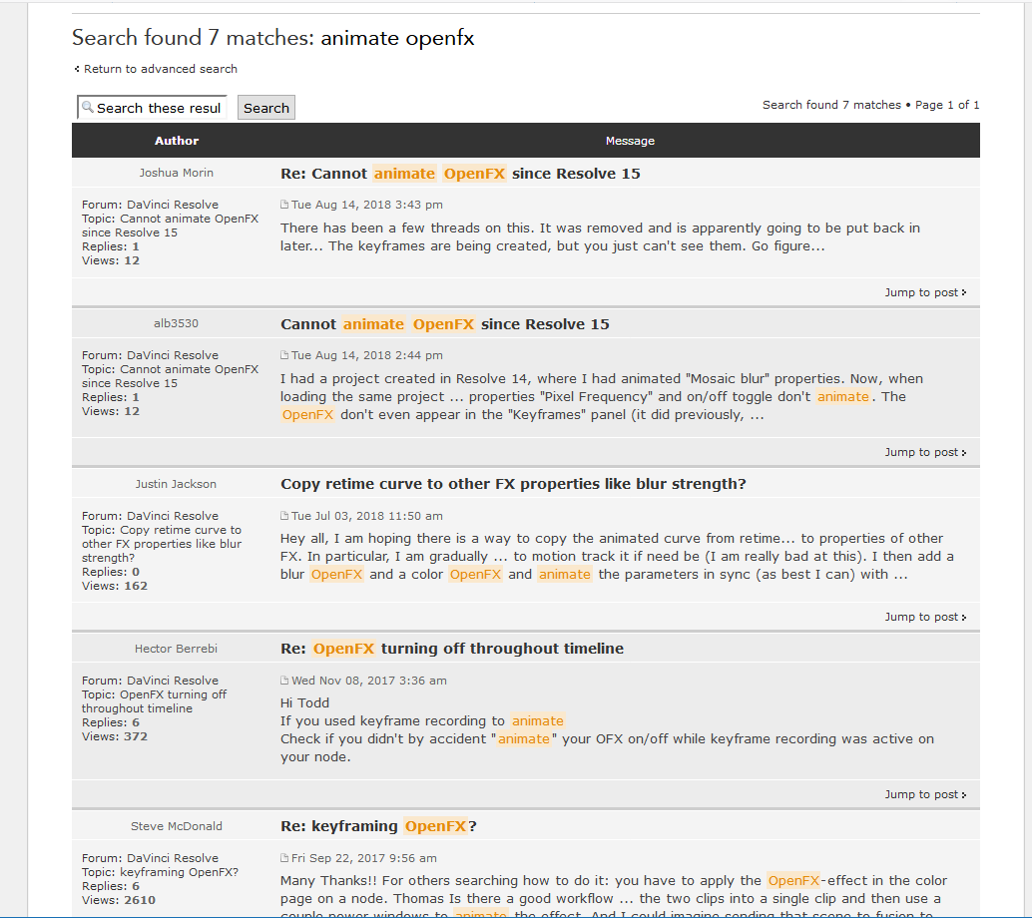
Task: Jump to Justin Jackson's post
Action: pos(925,617)
